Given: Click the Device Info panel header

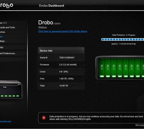Looking at the screenshot, I should (x=61, y=51).
